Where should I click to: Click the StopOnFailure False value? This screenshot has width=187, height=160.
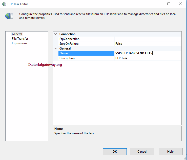119,44
